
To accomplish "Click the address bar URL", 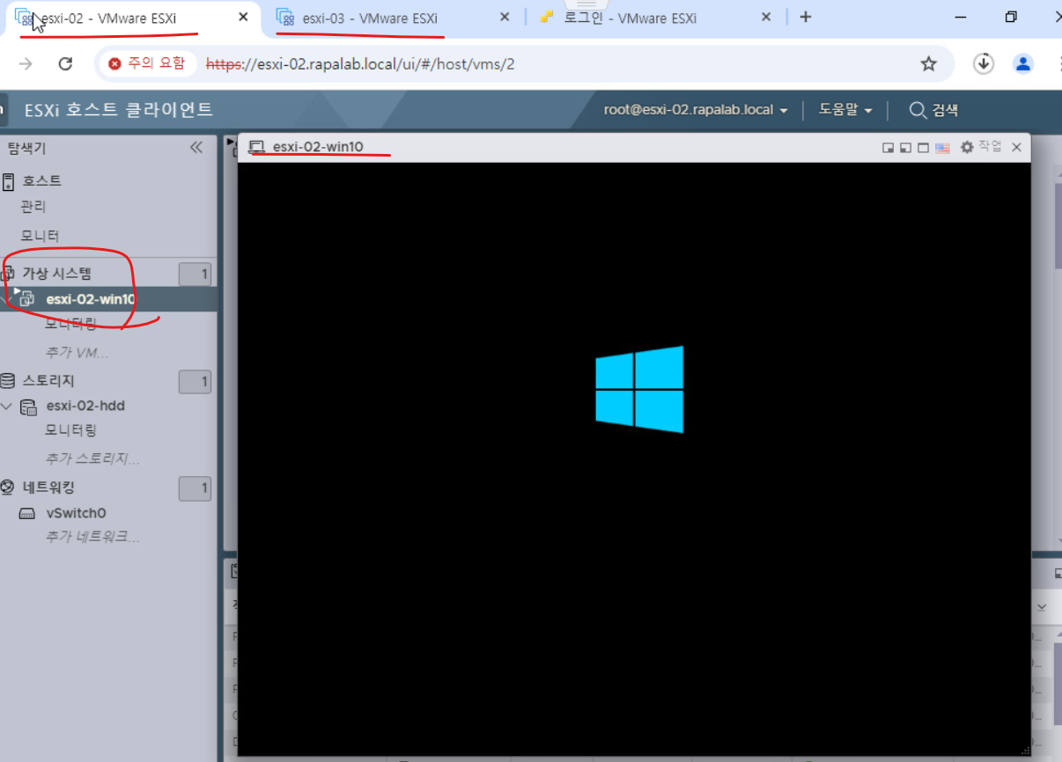I will tap(360, 63).
